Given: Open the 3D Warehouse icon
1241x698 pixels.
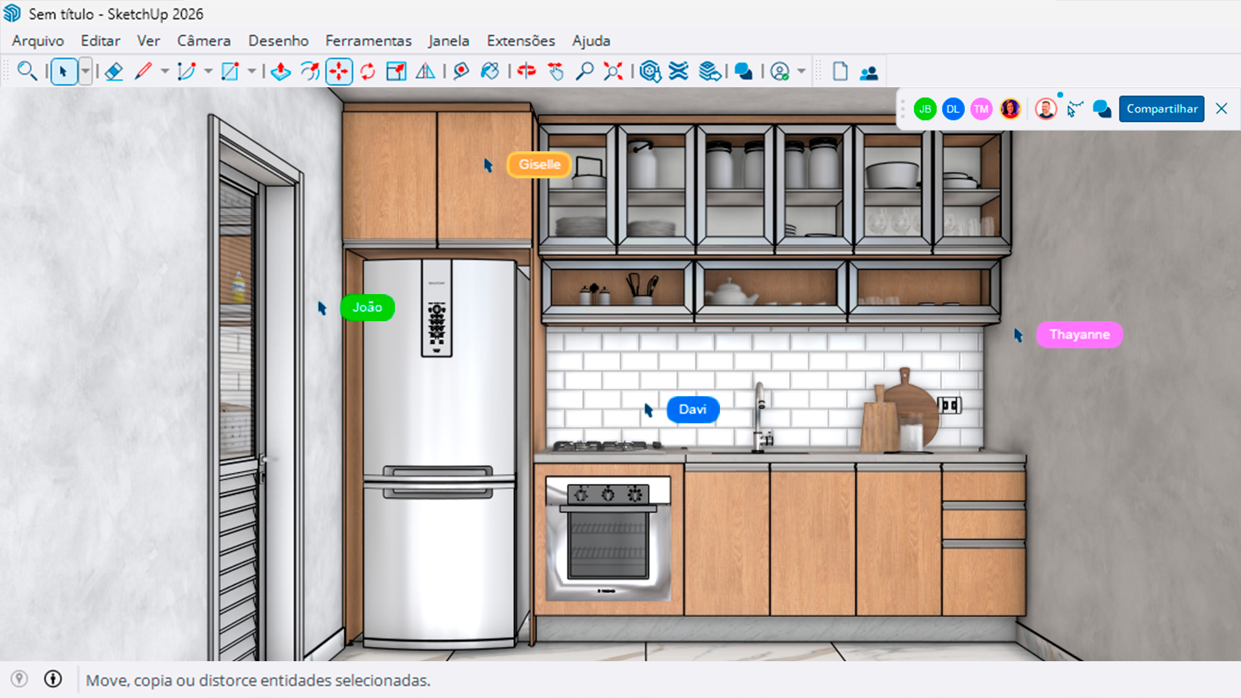Looking at the screenshot, I should point(650,71).
